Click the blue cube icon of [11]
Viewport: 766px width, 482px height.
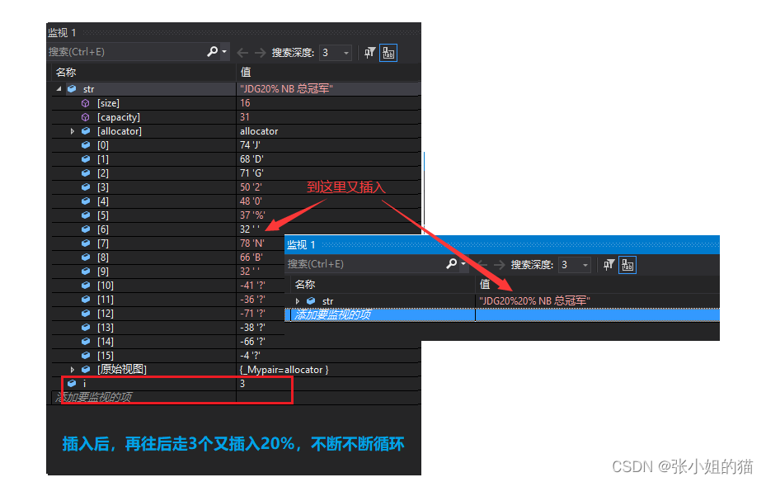click(86, 299)
